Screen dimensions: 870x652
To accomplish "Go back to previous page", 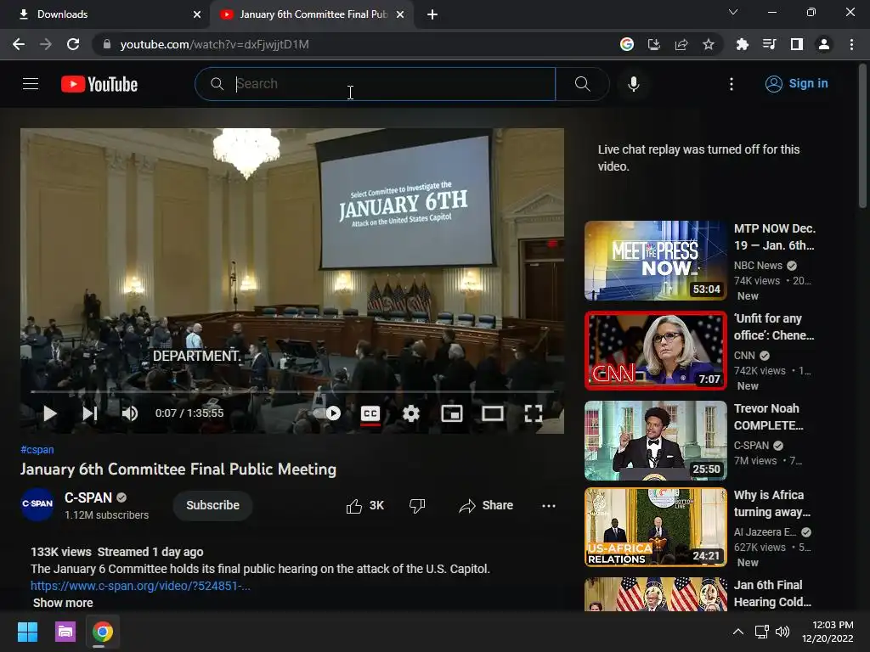I will tap(19, 44).
